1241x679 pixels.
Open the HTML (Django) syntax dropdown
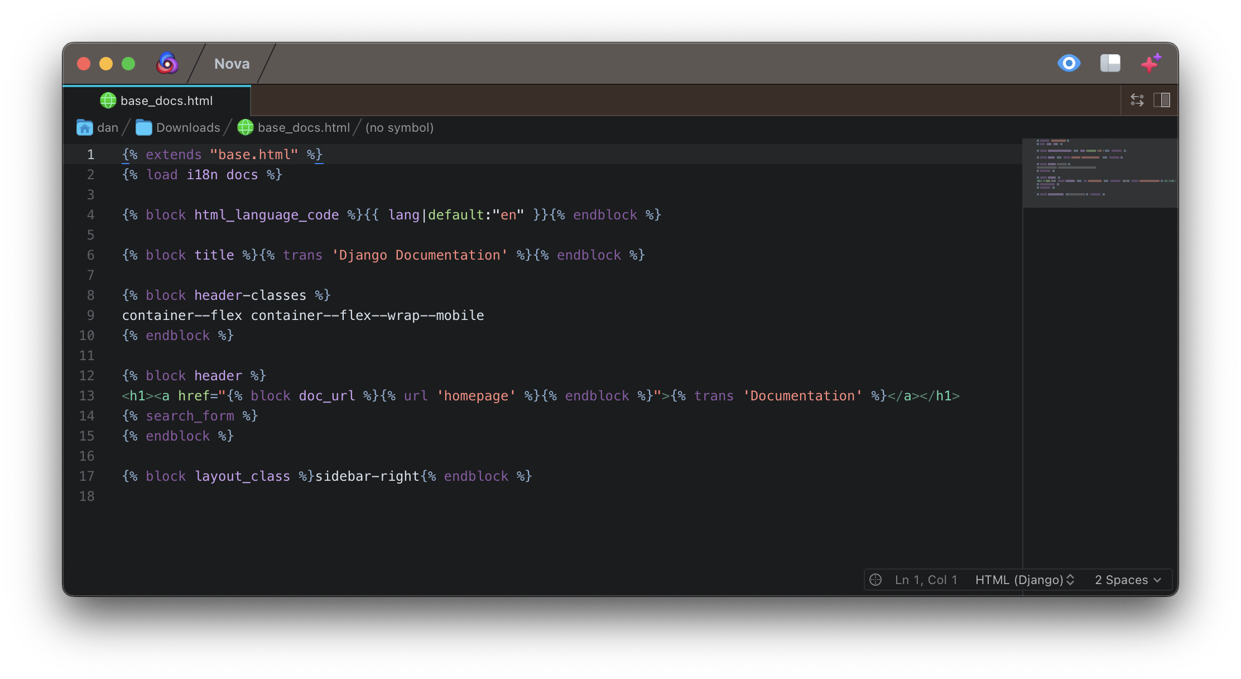pyautogui.click(x=1024, y=580)
